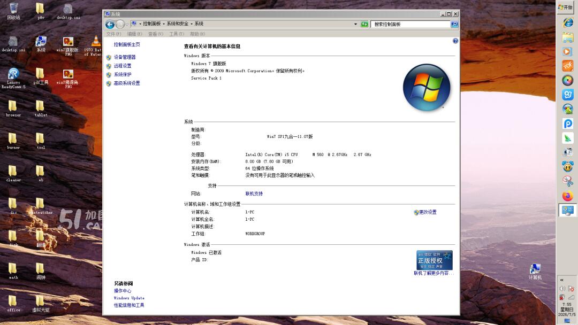
Task: Open the 文件(F) menu
Action: (113, 34)
